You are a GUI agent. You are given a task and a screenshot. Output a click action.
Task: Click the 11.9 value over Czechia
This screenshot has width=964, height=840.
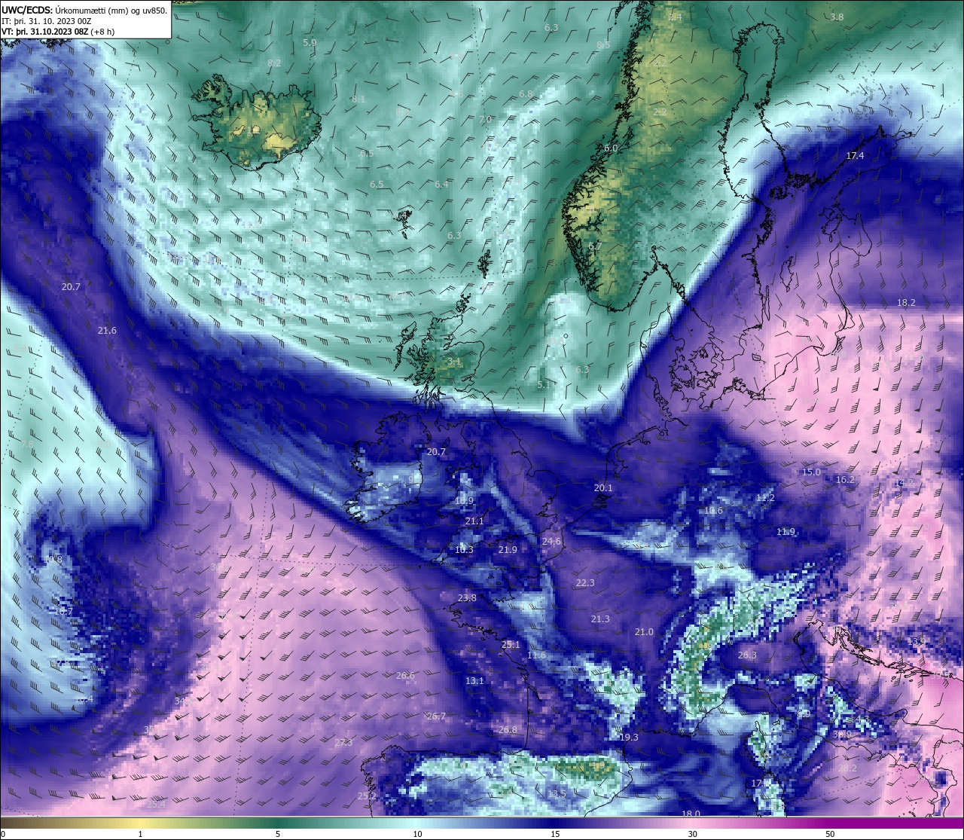(786, 532)
